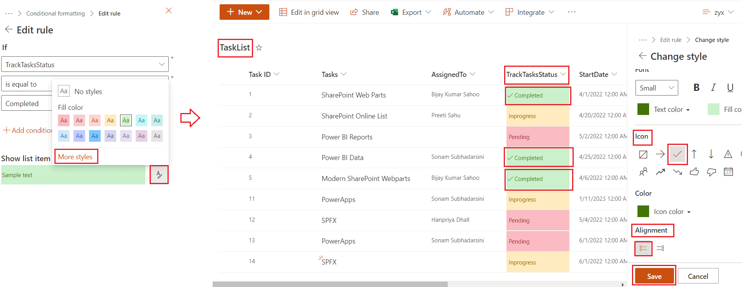The height and width of the screenshot is (287, 742).
Task: Cancel the style changes
Action: coord(698,276)
